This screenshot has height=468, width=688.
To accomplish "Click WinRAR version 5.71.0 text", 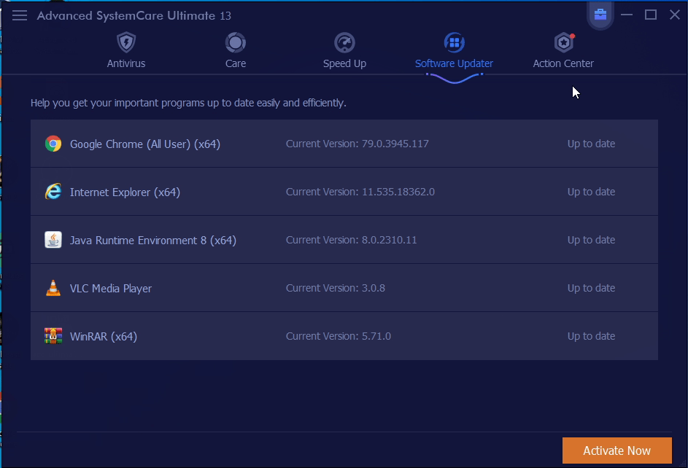I will tap(376, 336).
